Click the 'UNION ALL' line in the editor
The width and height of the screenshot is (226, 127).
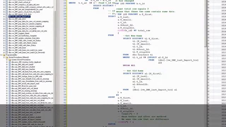129,65
